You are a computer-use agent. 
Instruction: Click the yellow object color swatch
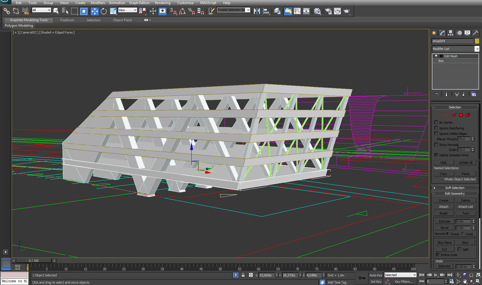coord(477,41)
